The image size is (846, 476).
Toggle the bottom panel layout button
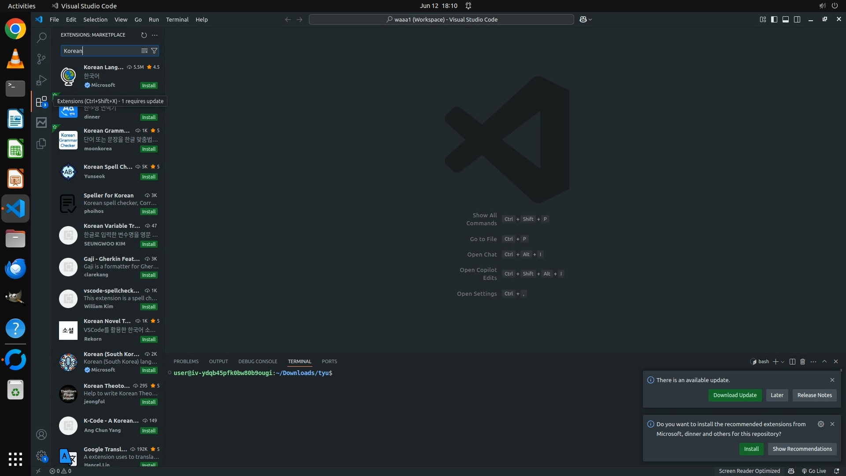(786, 19)
